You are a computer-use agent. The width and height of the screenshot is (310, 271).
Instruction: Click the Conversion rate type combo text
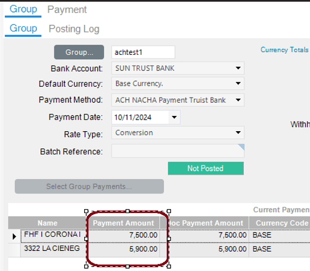tap(134, 133)
